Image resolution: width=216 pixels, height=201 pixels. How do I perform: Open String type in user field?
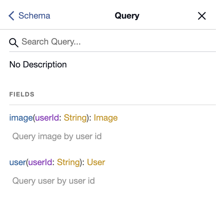[x=68, y=162]
